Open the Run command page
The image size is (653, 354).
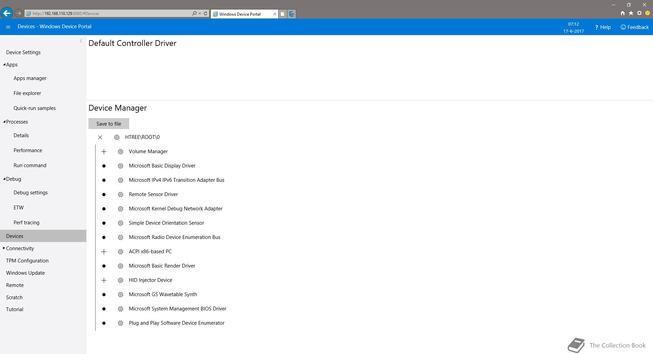[30, 165]
